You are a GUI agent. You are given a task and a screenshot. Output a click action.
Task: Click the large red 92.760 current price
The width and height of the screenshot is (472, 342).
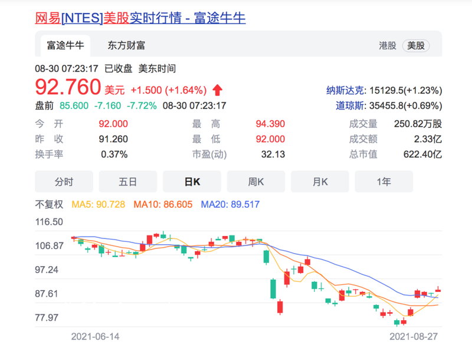click(x=68, y=88)
